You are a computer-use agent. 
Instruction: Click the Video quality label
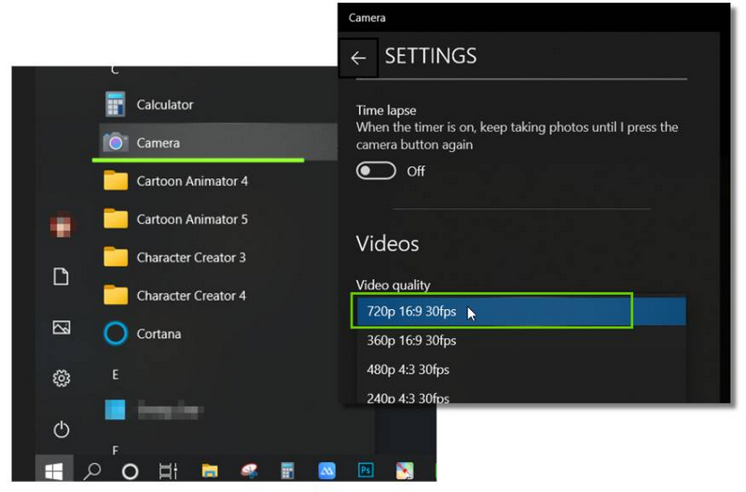393,285
